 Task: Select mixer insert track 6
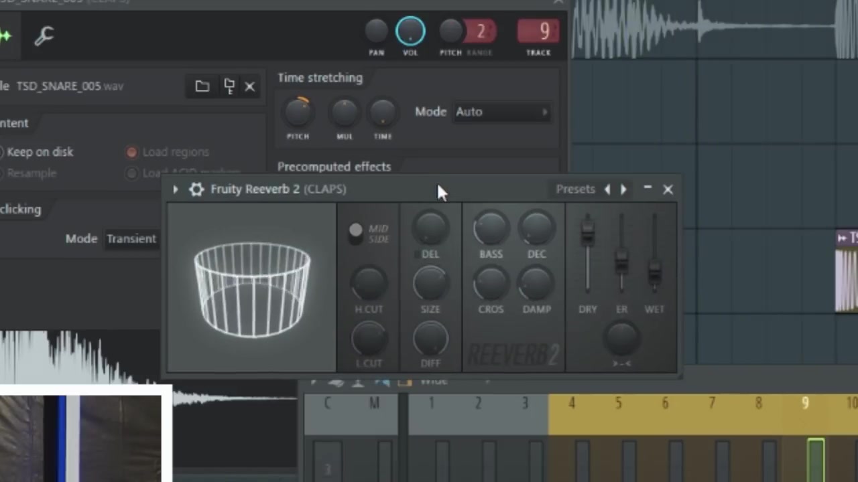[665, 404]
